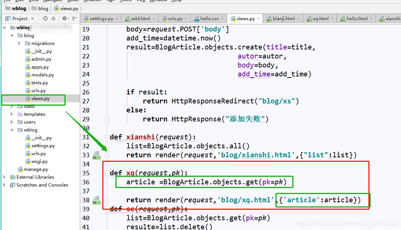Select tests.py file icon in tree

(28, 83)
